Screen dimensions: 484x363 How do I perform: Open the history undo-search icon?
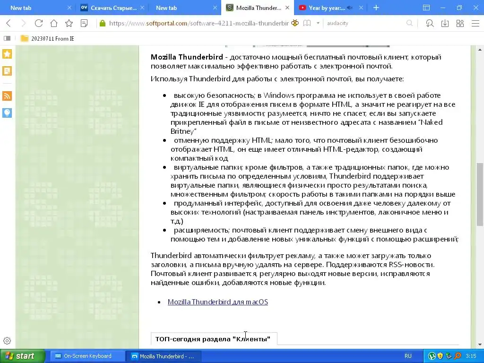430,23
